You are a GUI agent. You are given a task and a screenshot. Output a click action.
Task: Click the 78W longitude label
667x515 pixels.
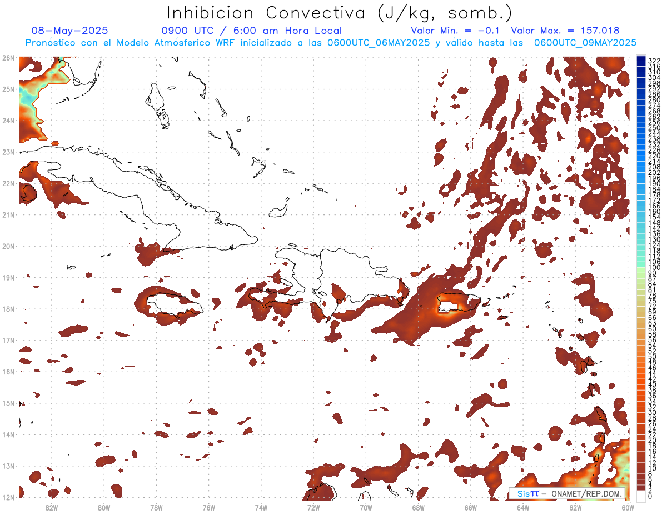coord(156,507)
